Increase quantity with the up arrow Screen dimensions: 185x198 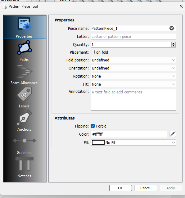point(174,43)
